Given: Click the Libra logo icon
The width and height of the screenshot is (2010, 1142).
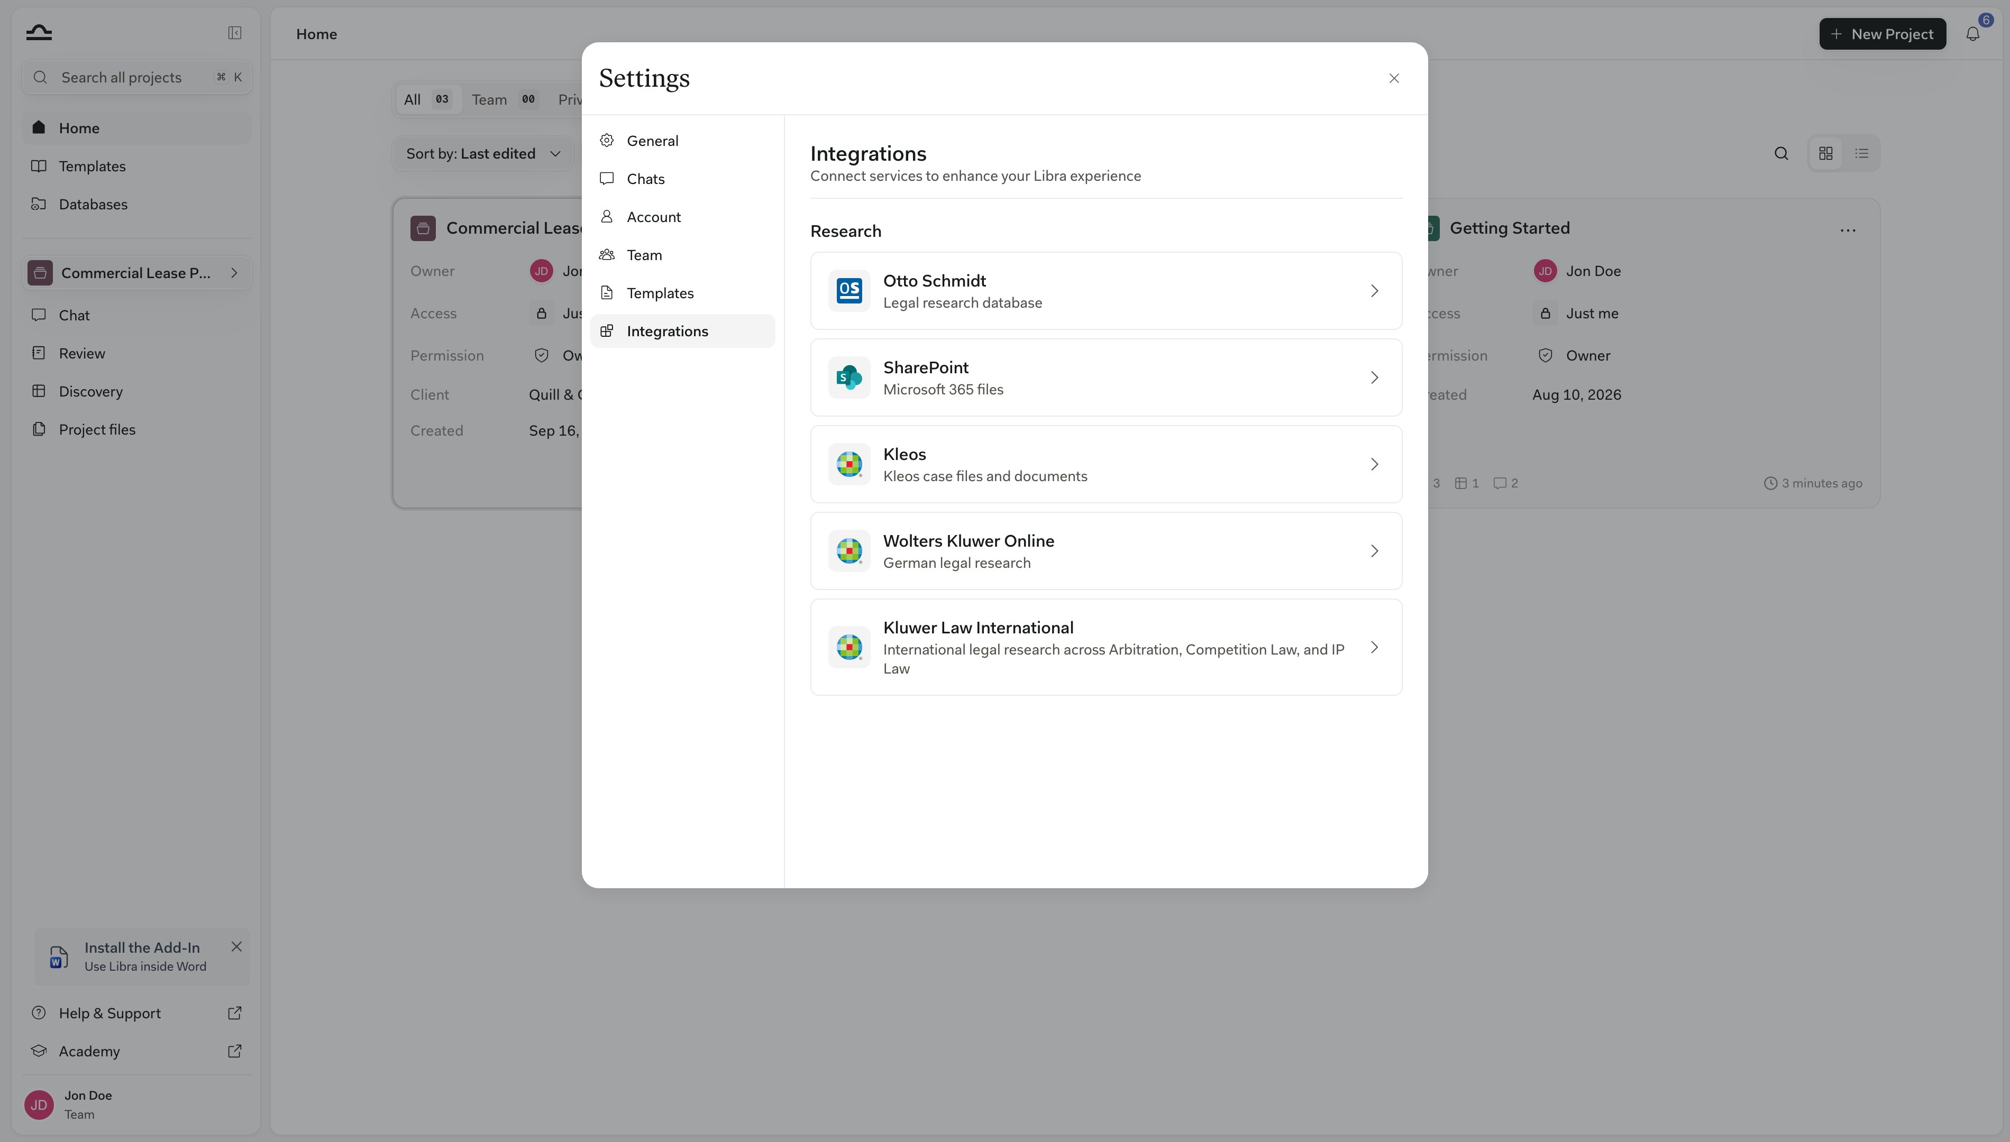Looking at the screenshot, I should (39, 32).
